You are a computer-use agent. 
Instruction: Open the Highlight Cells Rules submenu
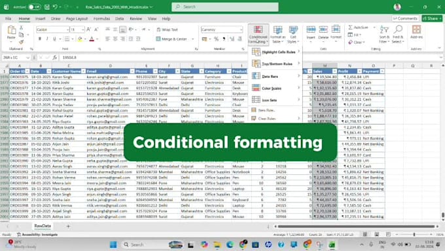click(276, 52)
